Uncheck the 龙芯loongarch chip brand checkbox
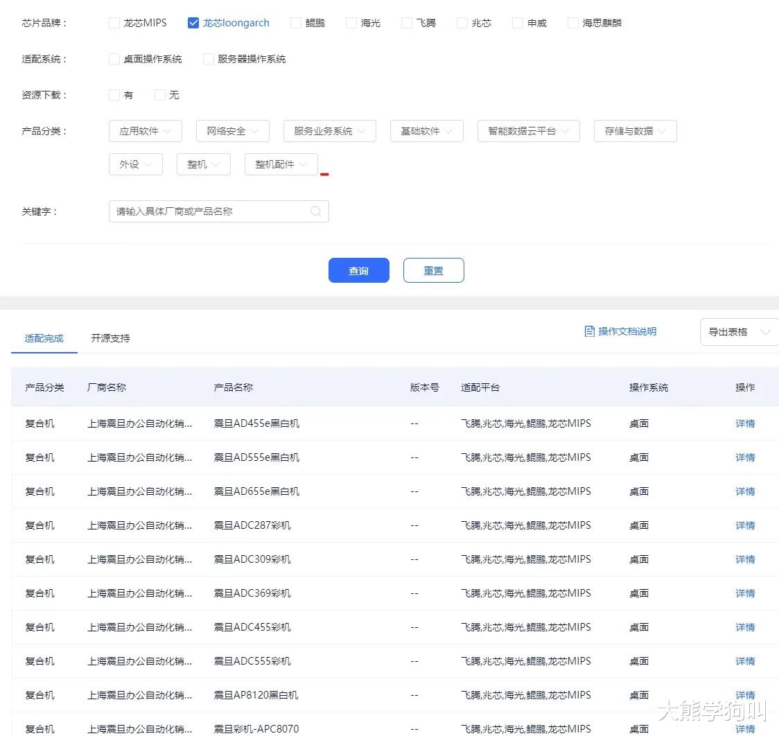The height and width of the screenshot is (736, 779). pos(193,22)
